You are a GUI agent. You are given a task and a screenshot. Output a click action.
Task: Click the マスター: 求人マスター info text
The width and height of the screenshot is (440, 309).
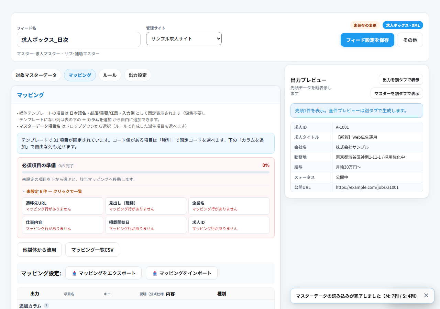[x=58, y=54]
